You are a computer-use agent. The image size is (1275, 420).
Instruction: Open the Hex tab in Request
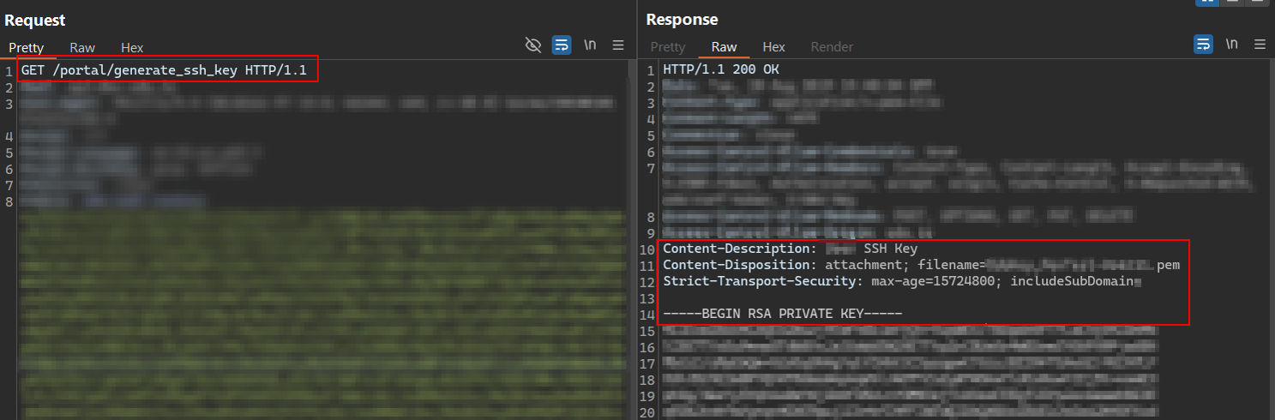pyautogui.click(x=132, y=48)
